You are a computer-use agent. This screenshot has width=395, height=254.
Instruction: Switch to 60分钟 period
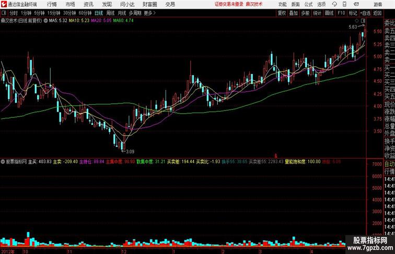point(85,13)
